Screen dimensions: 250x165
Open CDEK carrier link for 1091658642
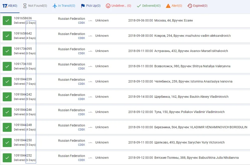tap(81, 38)
